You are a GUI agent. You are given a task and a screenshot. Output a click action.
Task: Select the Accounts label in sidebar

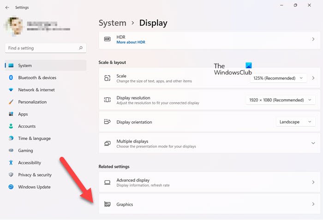pyautogui.click(x=27, y=126)
